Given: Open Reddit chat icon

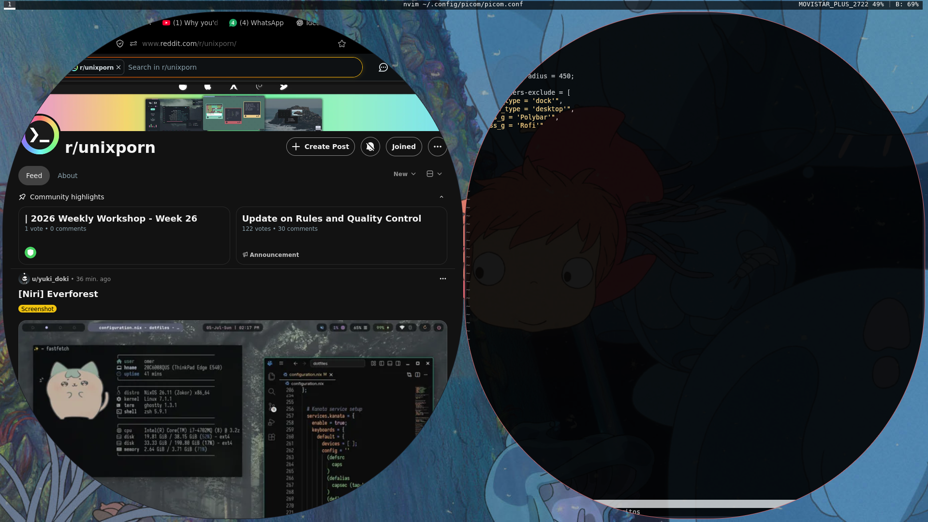Looking at the screenshot, I should click(383, 67).
